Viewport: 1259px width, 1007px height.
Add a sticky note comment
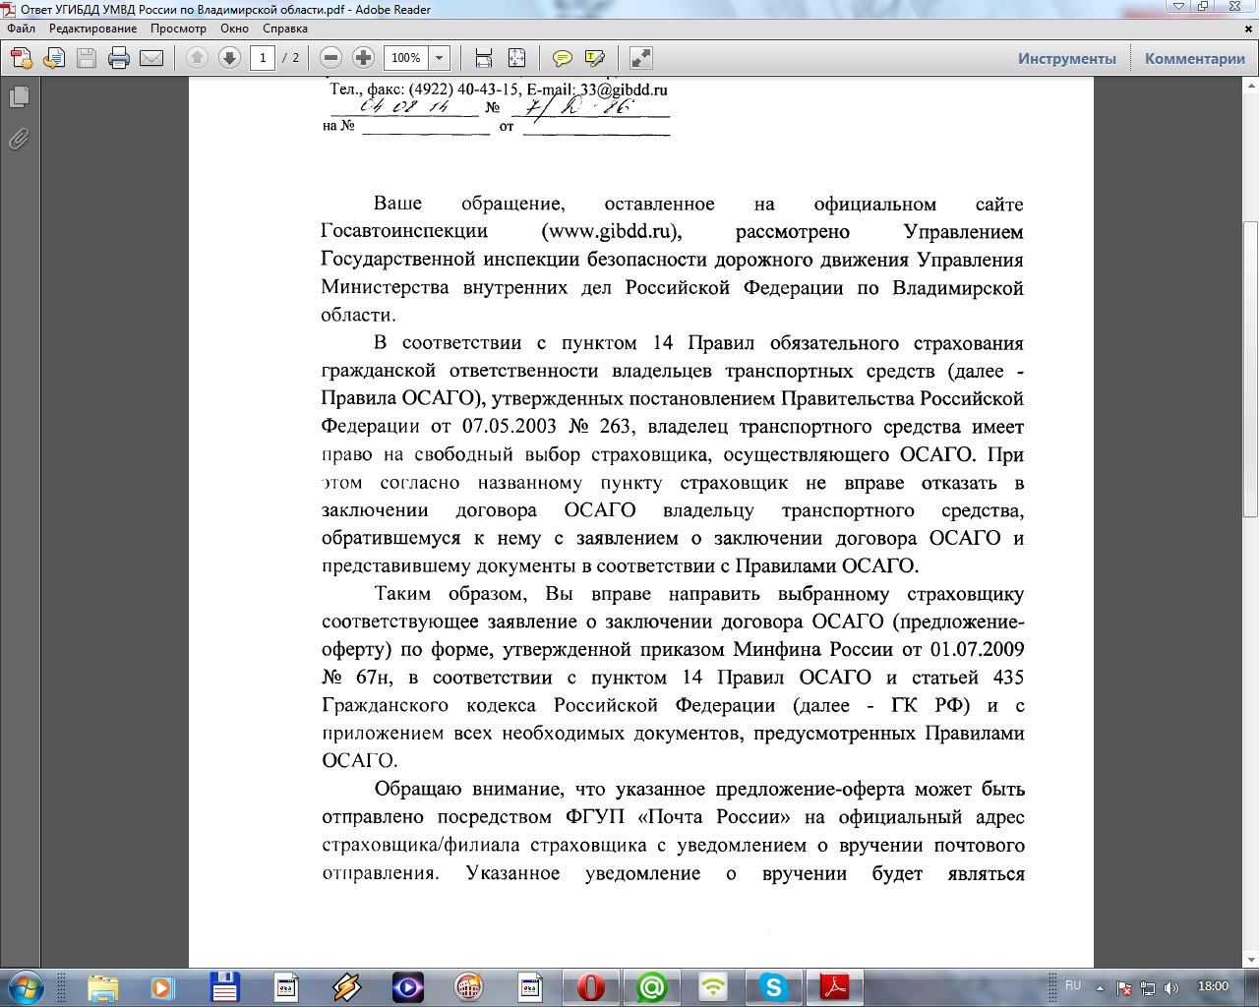tap(563, 58)
